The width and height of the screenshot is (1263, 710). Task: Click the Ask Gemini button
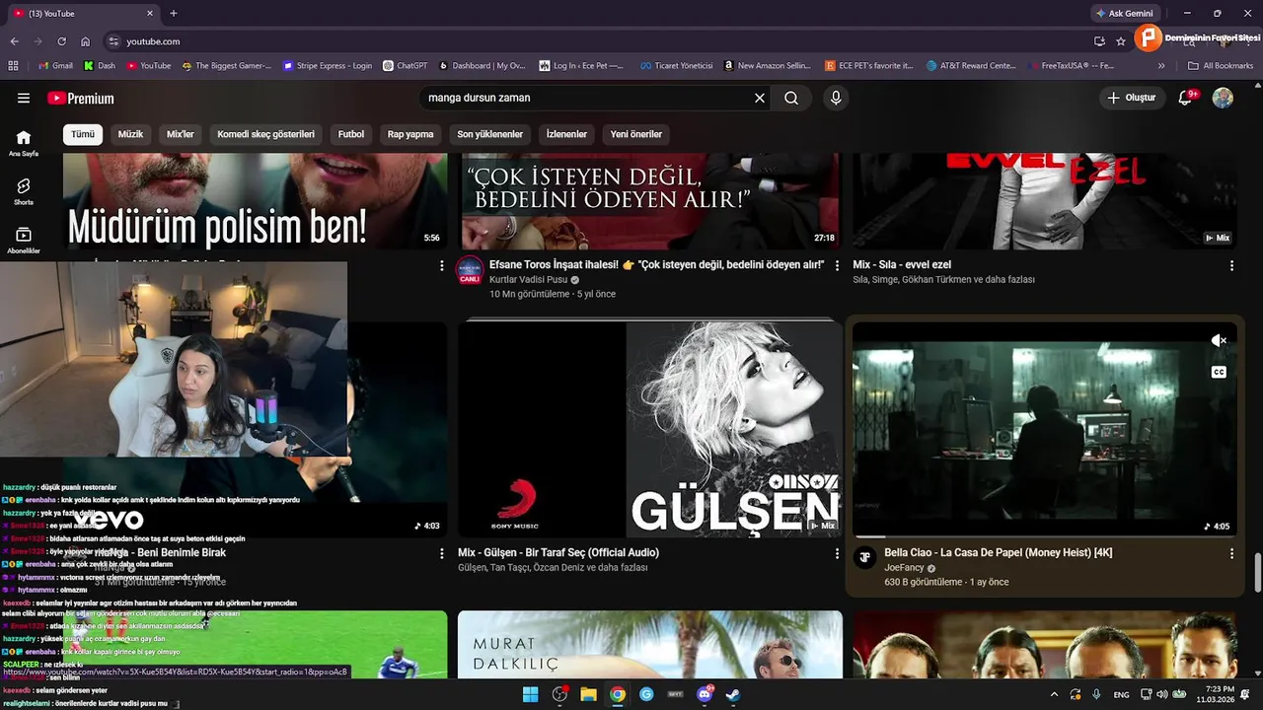[1124, 14]
